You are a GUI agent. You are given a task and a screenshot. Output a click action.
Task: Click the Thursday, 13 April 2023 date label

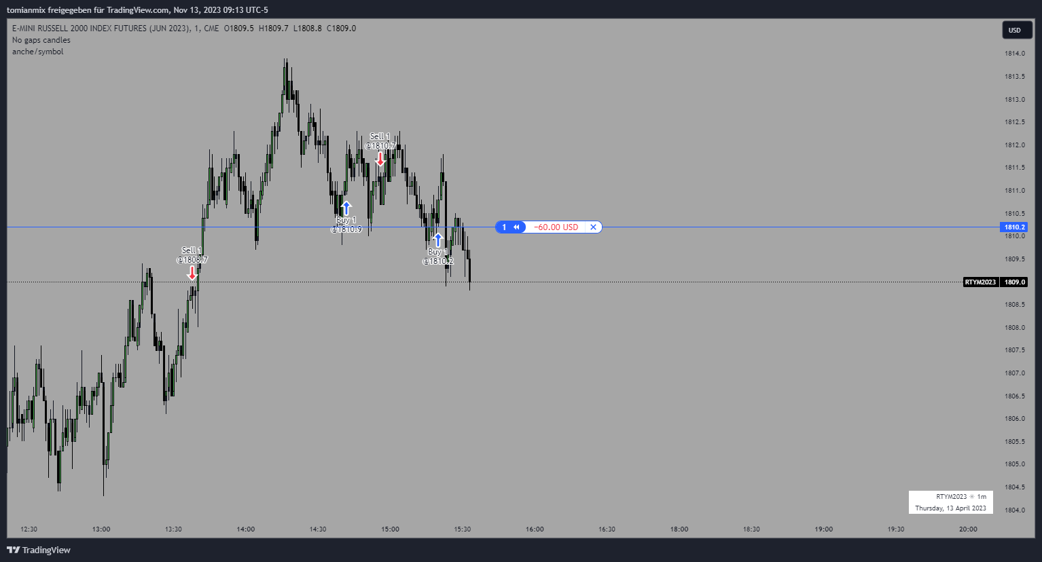point(950,508)
